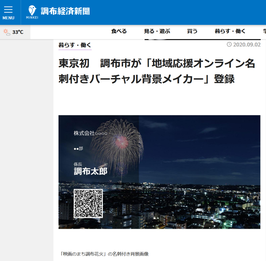Open the 暮らす・働く category label above headline
The height and width of the screenshot is (261, 266).
(75, 45)
